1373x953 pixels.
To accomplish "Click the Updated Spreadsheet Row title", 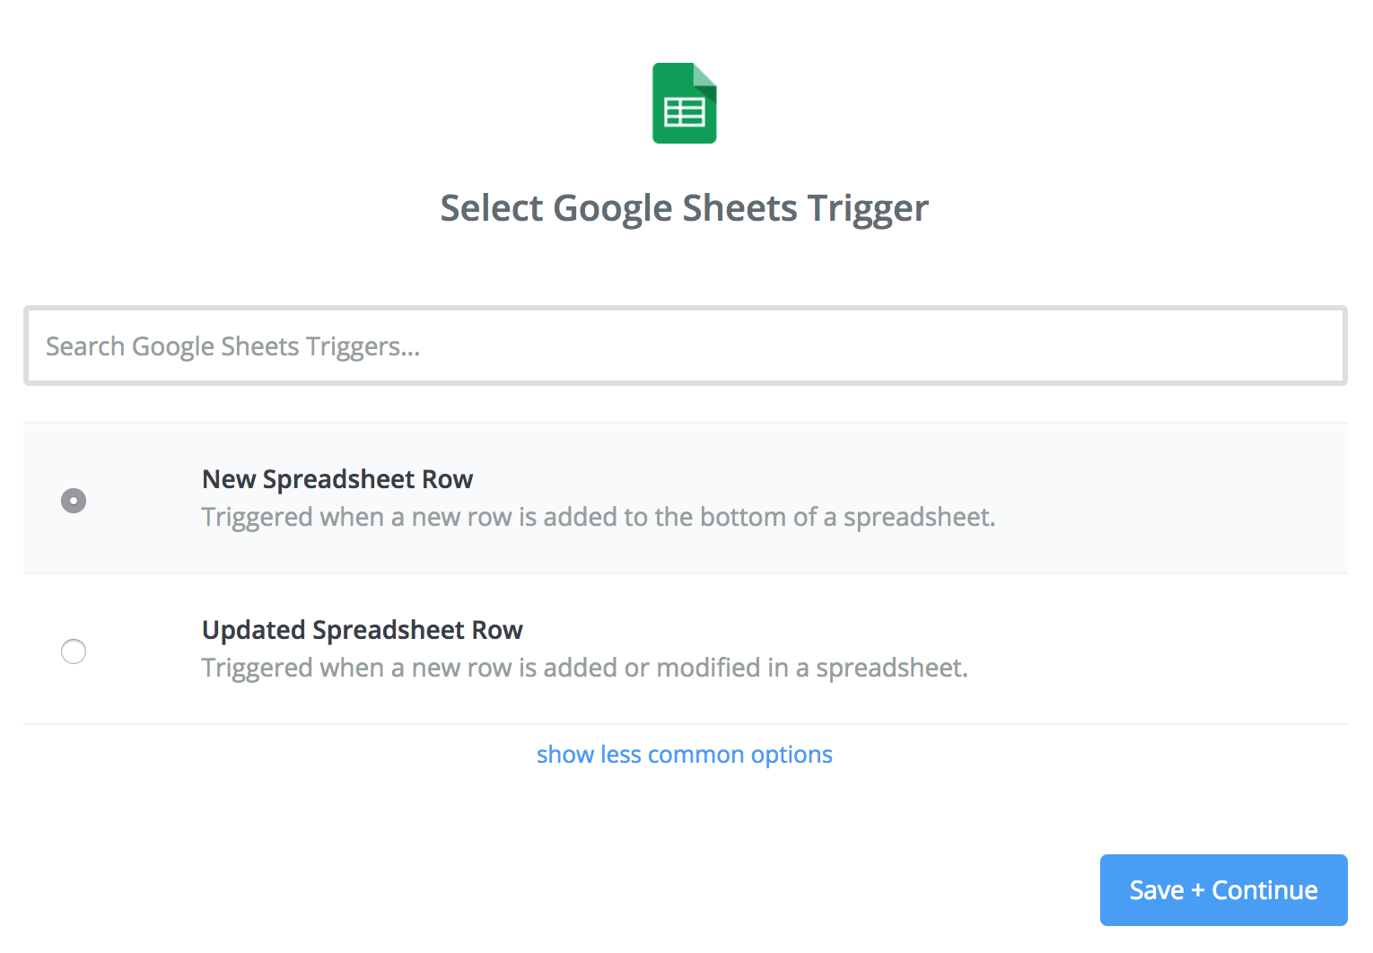I will (x=363, y=630).
